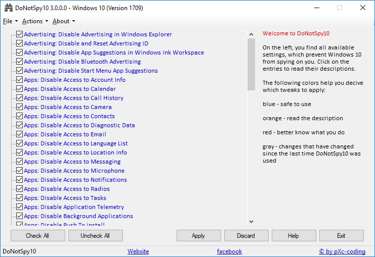Image resolution: width=375 pixels, height=257 pixels.
Task: Open the Actions menu
Action: [x=35, y=21]
